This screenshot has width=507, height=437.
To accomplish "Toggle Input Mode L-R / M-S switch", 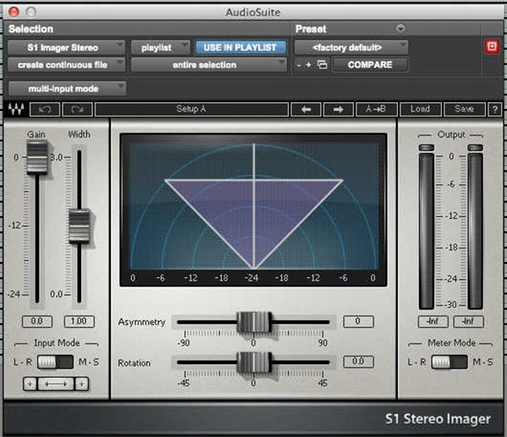I will point(55,362).
